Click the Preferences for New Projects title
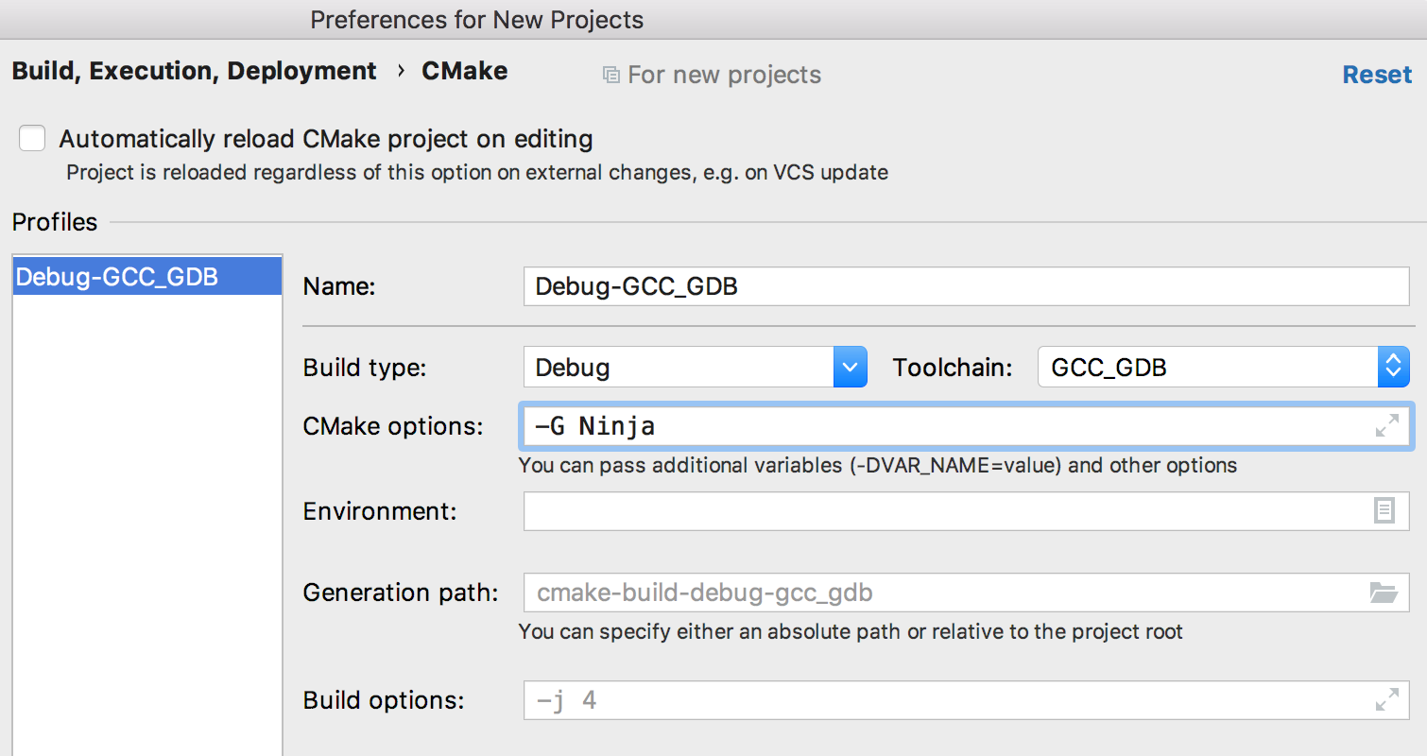 (x=477, y=19)
